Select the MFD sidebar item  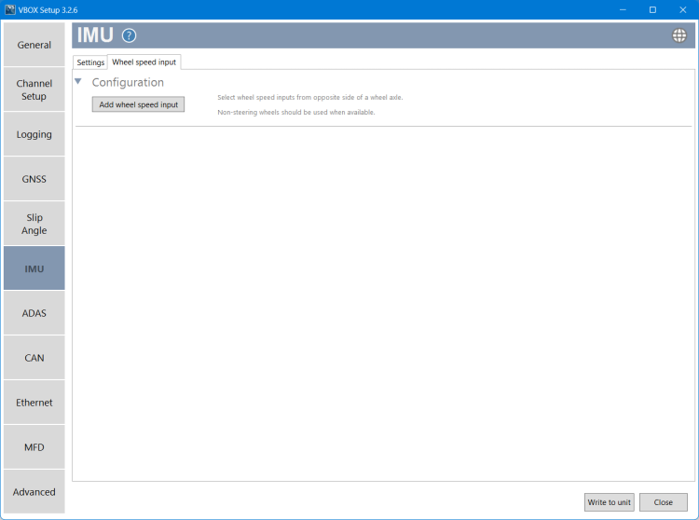point(34,447)
